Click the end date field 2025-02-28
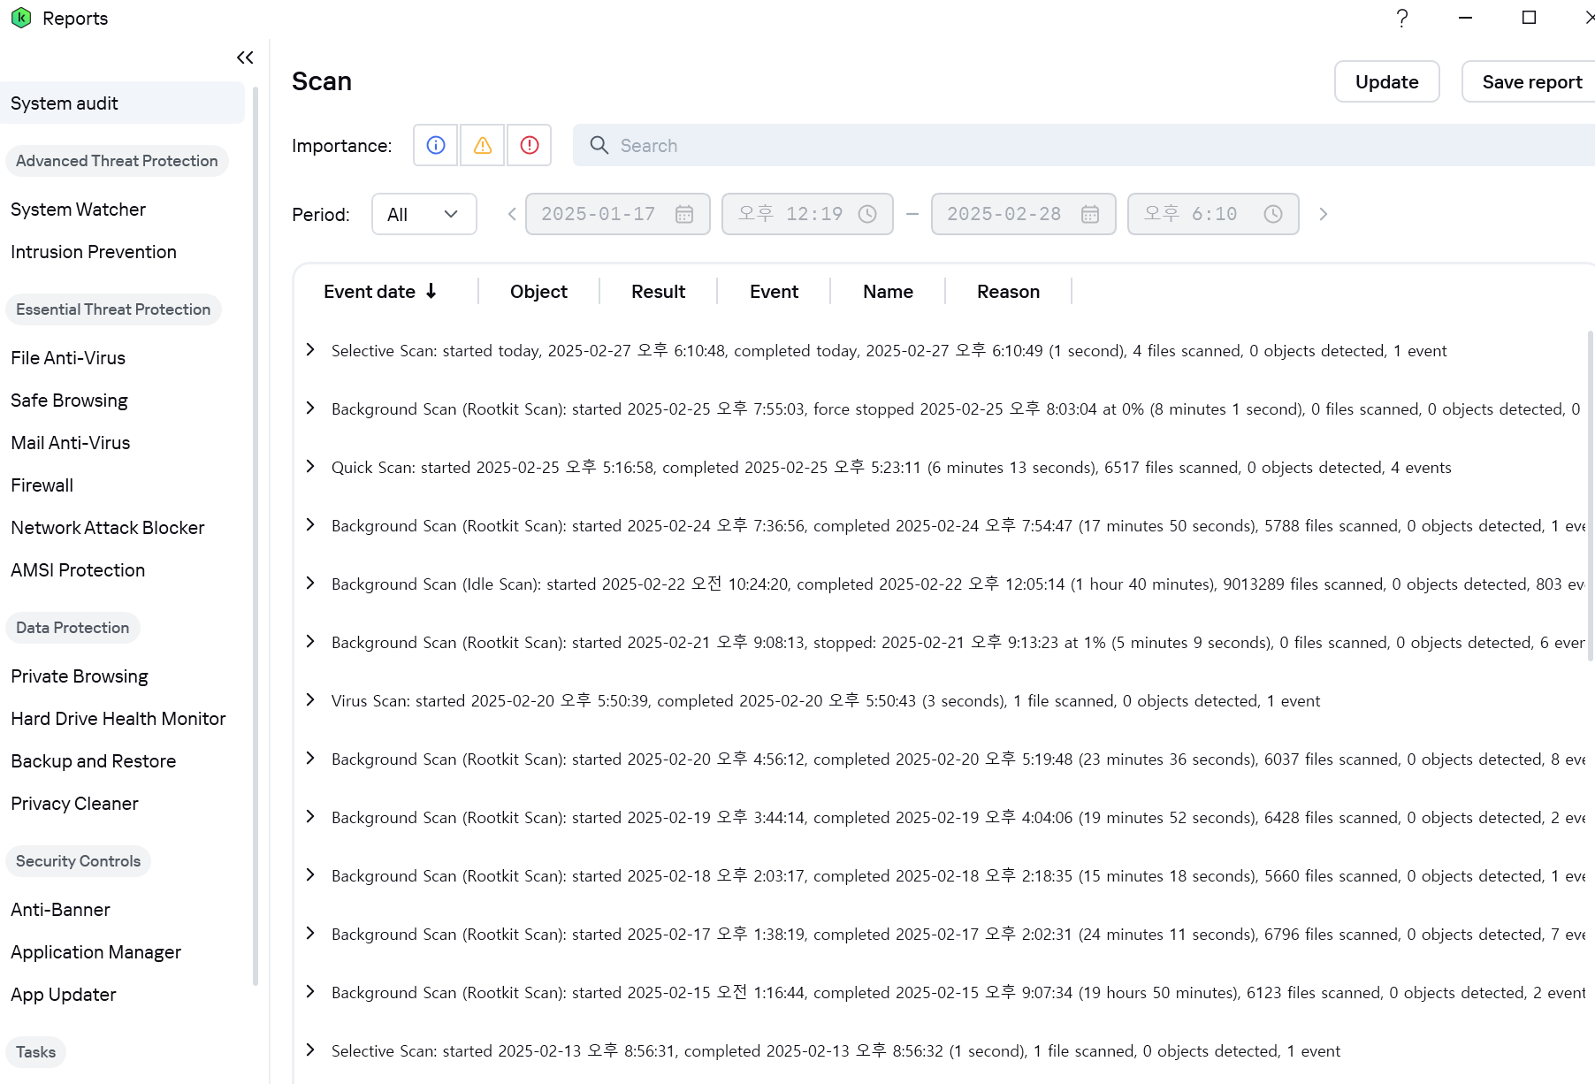The image size is (1595, 1084). 1024,214
